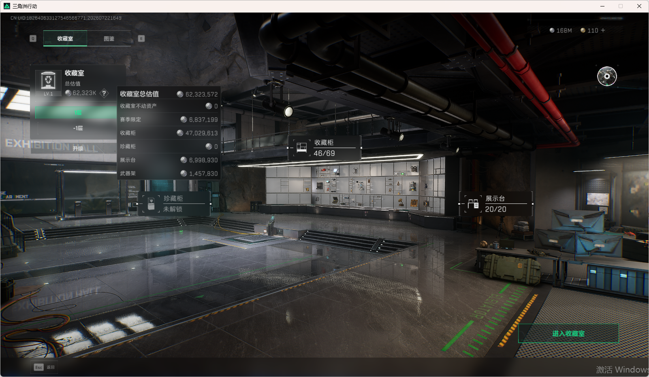Open the 展示台 20/20 marker

pyautogui.click(x=496, y=203)
